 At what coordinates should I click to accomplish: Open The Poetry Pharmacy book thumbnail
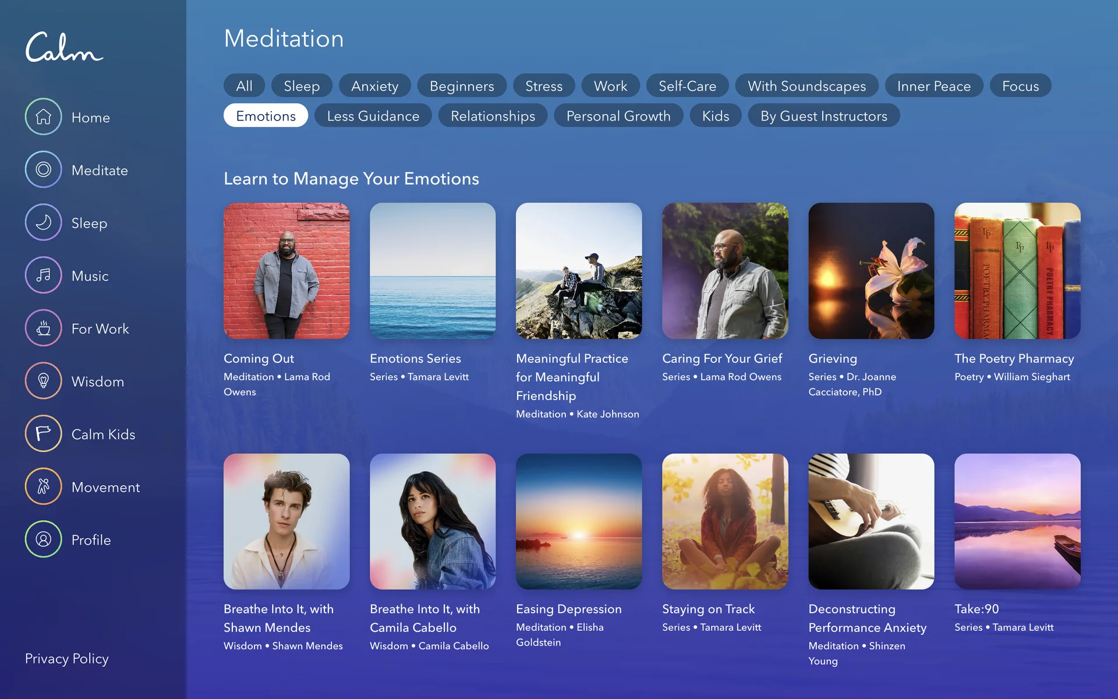click(1017, 271)
